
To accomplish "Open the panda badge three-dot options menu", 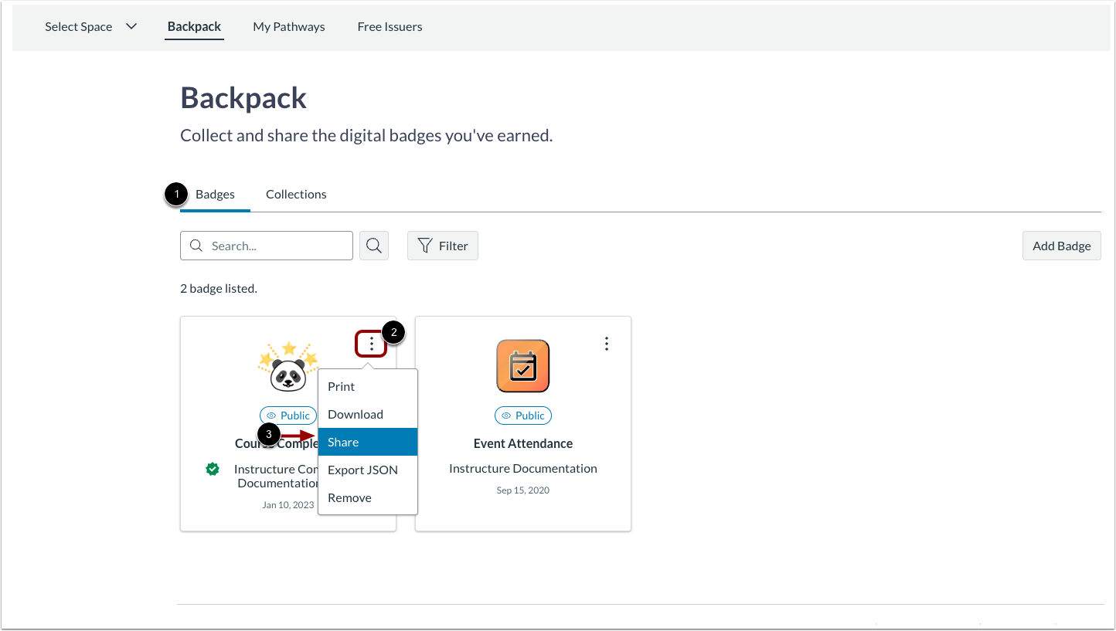I will point(372,344).
